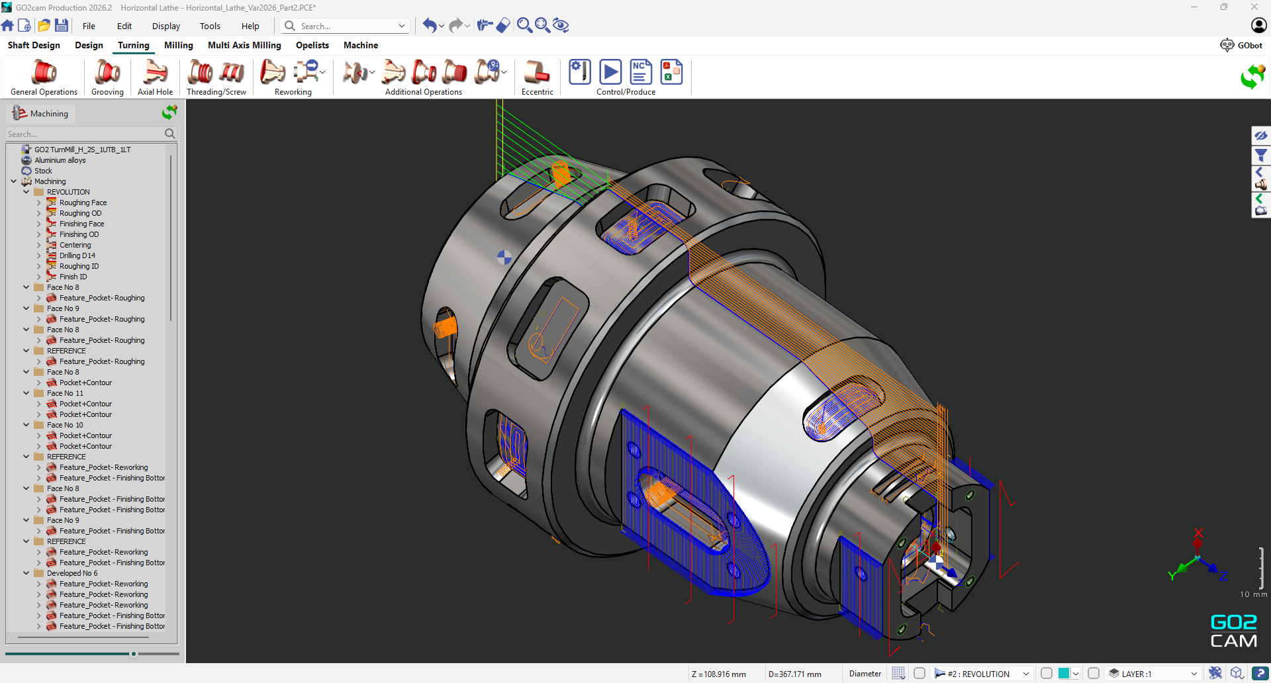Screen dimensions: 1271x683
Task: Expand the Roughing Face tree item
Action: (x=38, y=203)
